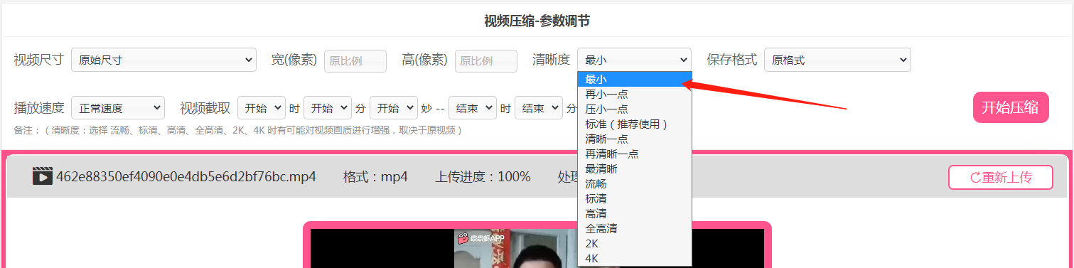Select 全高清 quality option
This screenshot has width=1074, height=268.
tap(635, 228)
